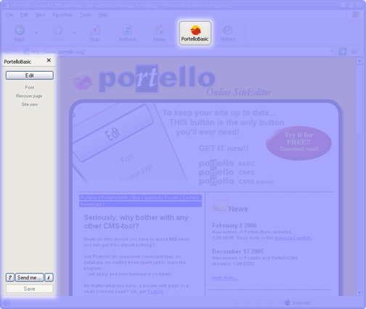
Task: Click the PortelloCMS navigation link
Action: [114, 197]
